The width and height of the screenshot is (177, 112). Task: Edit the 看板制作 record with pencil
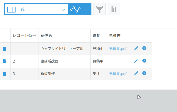click(136, 73)
